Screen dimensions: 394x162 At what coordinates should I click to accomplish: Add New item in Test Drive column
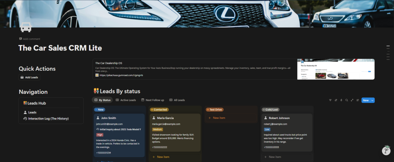coord(231,118)
